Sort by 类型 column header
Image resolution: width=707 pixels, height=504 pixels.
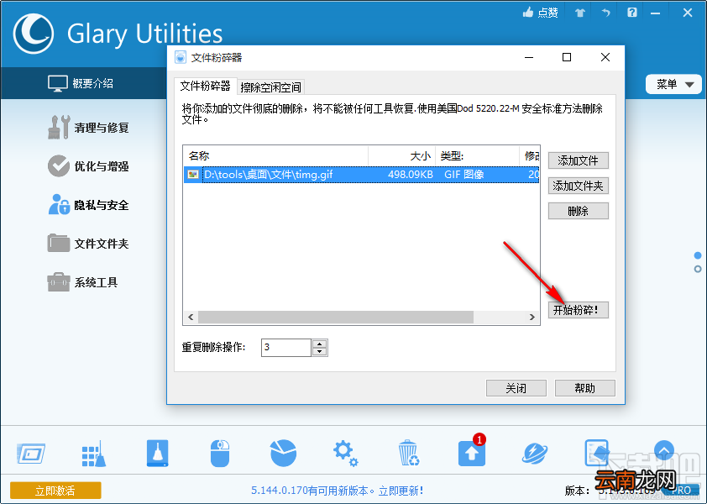[x=477, y=156]
